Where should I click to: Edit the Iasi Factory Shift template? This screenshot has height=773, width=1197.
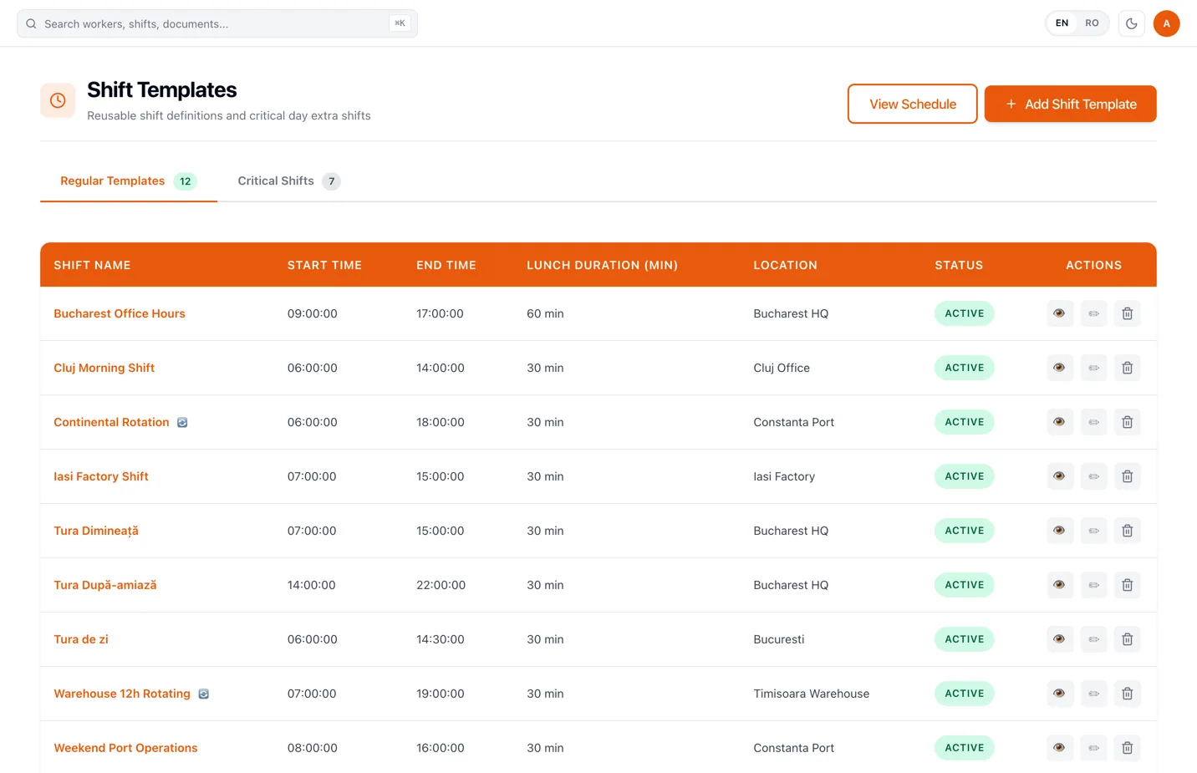1093,476
